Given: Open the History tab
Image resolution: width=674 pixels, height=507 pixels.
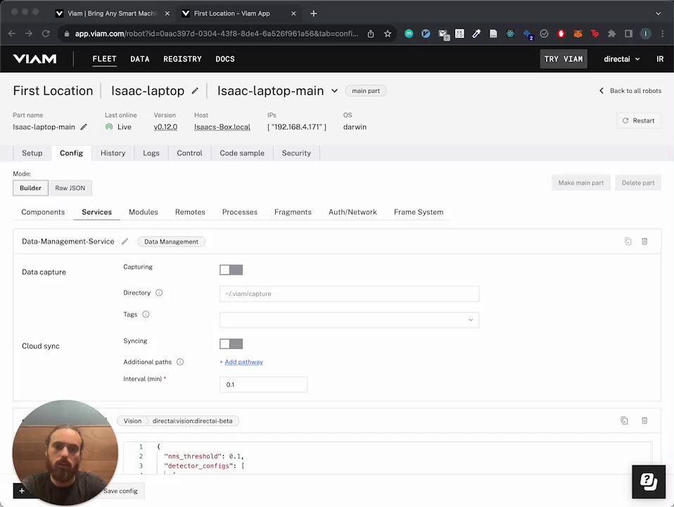Looking at the screenshot, I should [x=113, y=154].
